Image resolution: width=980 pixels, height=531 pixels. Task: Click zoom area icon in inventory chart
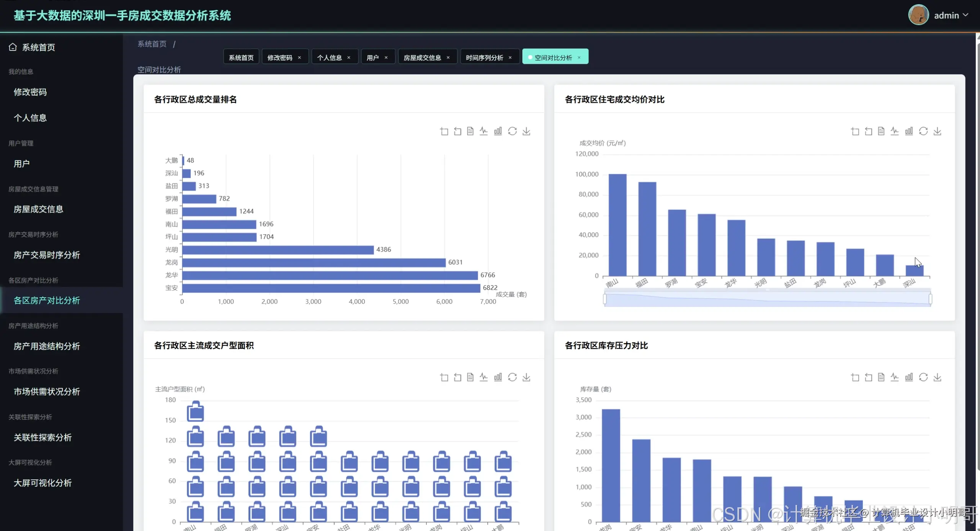pyautogui.click(x=855, y=377)
